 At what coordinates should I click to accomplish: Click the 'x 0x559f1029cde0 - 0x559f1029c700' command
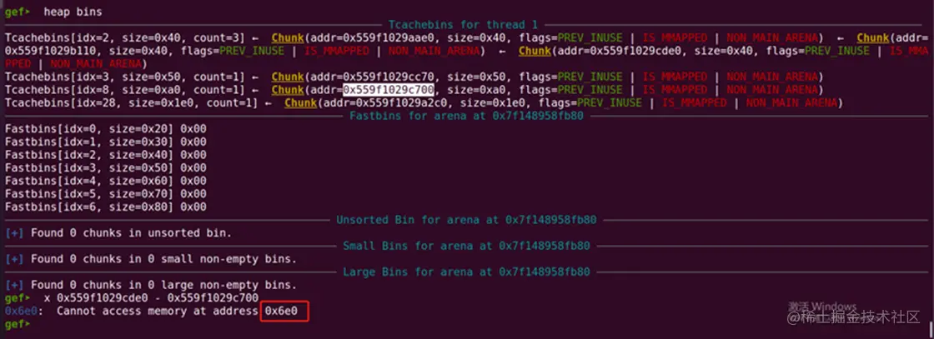[151, 297]
